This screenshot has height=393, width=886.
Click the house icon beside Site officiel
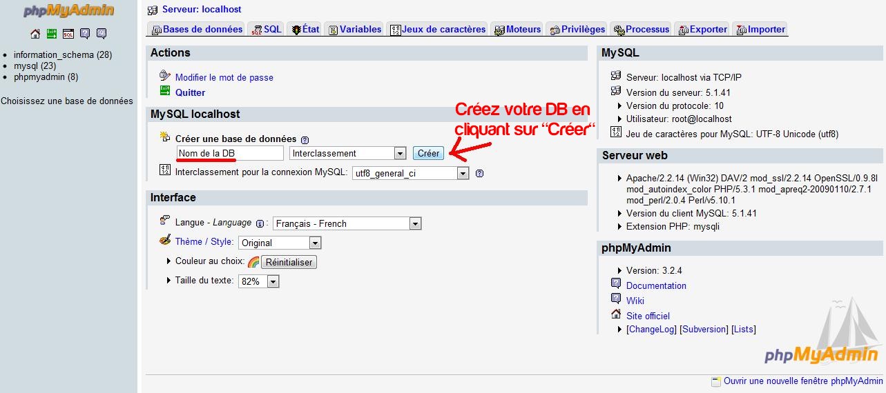pyautogui.click(x=616, y=314)
